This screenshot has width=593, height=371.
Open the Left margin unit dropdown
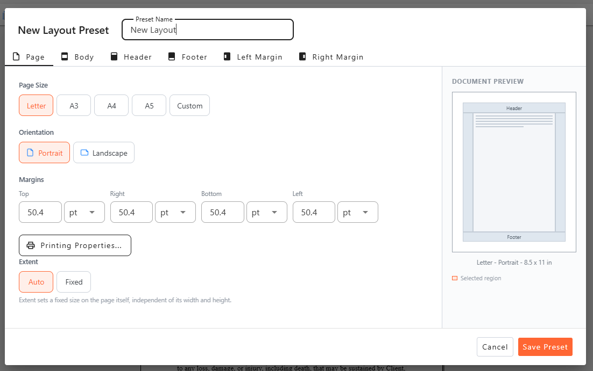(x=358, y=212)
